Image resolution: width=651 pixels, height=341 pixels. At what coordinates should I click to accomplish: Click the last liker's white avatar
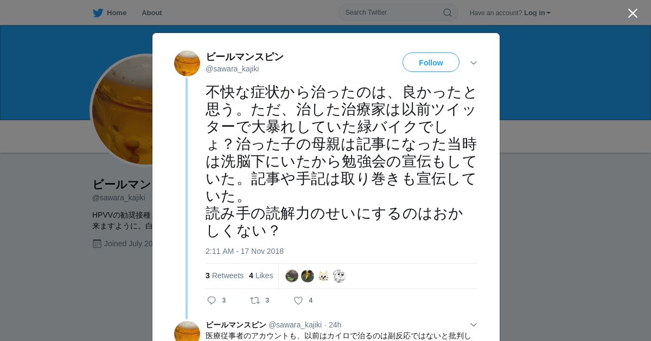tap(339, 276)
